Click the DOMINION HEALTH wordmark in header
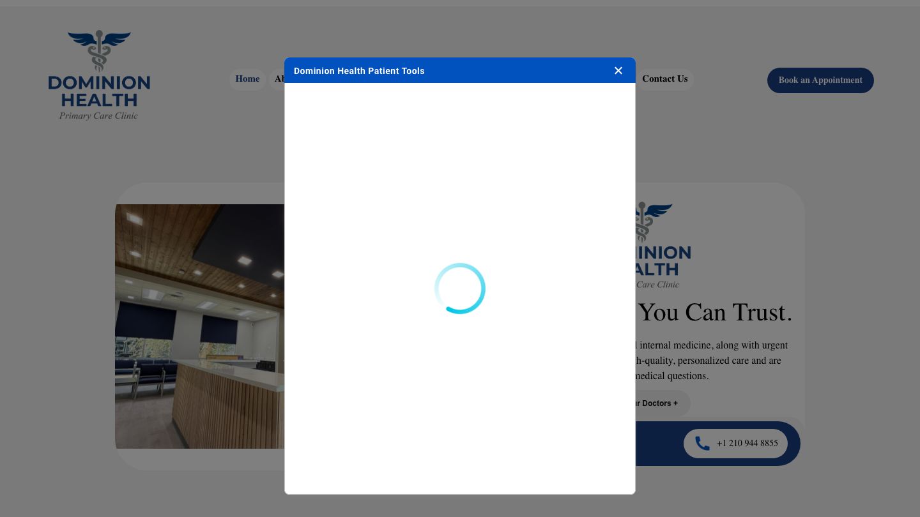 point(99,91)
